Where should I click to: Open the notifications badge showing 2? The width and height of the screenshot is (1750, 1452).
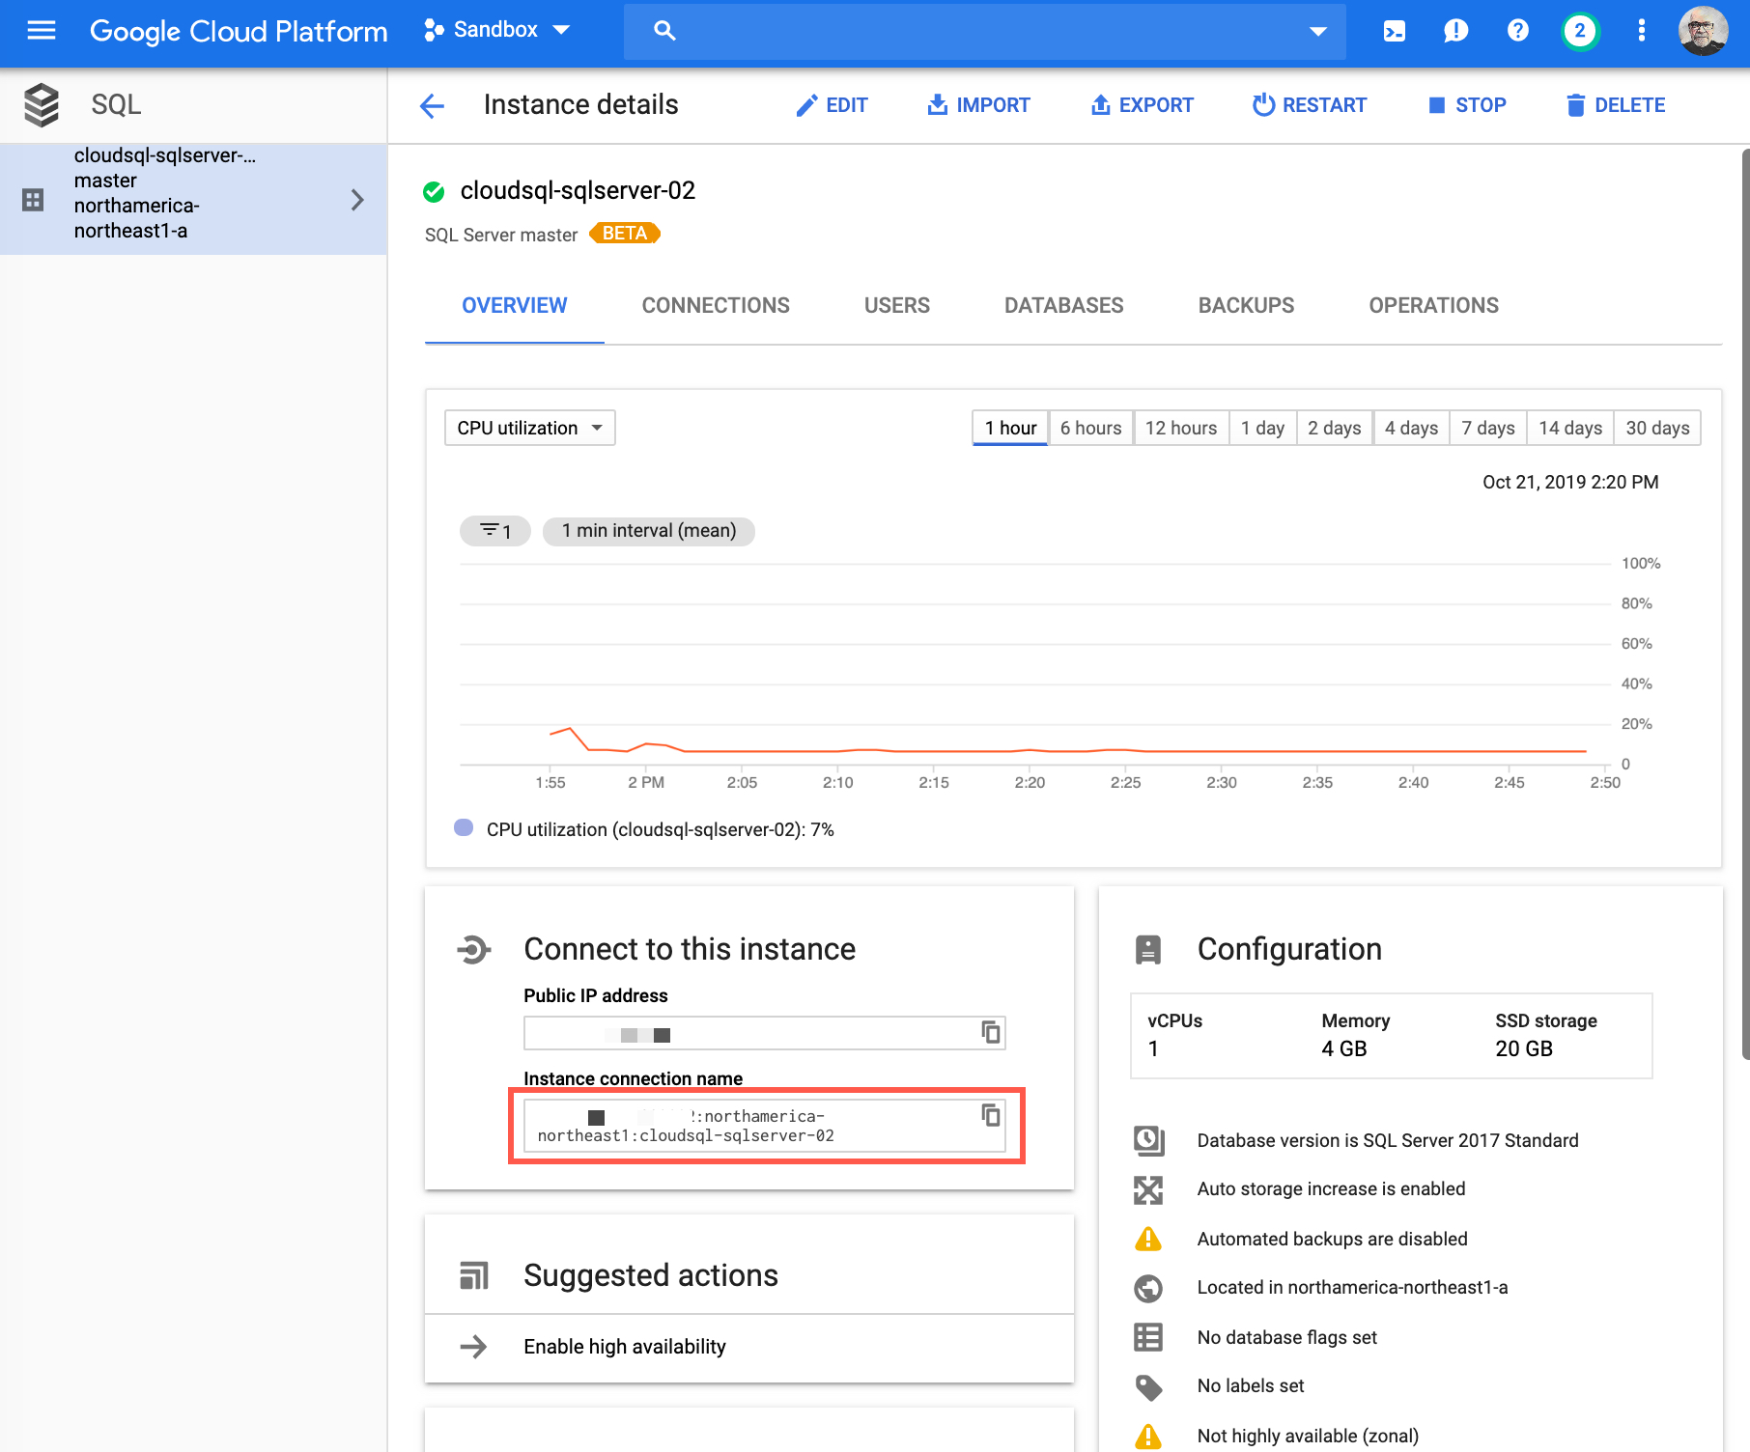[1579, 31]
